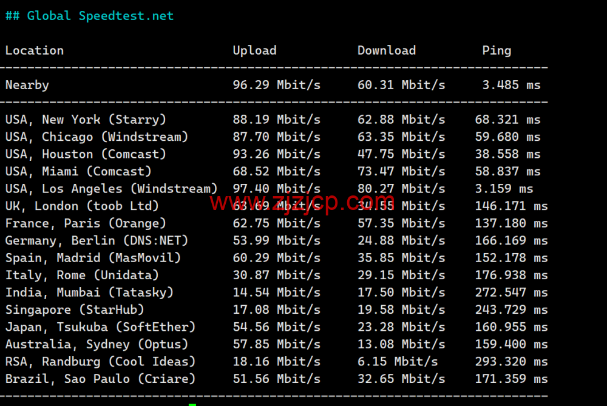Click the USA, Houston (Comcast) row
The width and height of the screenshot is (607, 406).
click(86, 154)
